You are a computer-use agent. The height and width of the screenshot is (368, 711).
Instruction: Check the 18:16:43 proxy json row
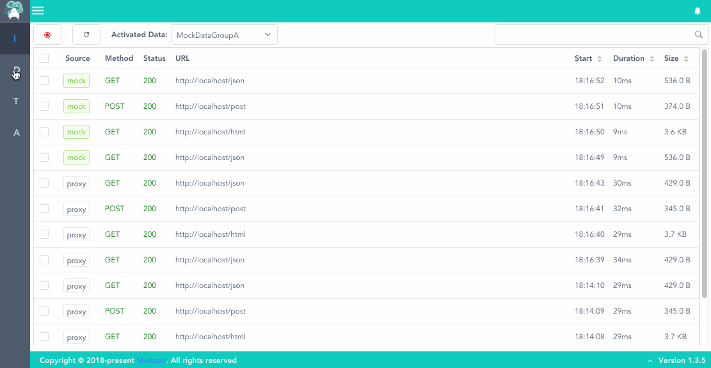(44, 183)
